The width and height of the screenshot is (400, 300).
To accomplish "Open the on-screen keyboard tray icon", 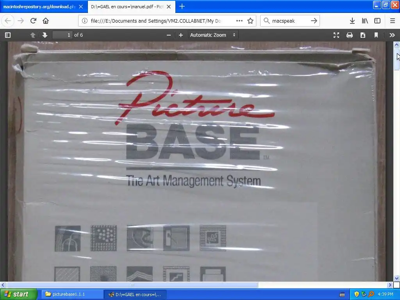I will pyautogui.click(x=342, y=295).
